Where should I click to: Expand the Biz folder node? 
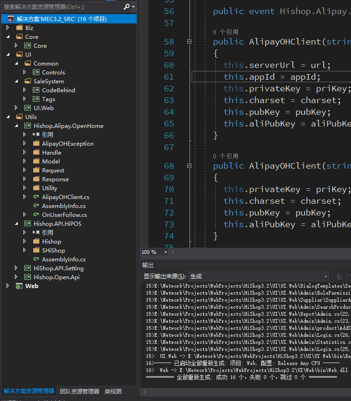pyautogui.click(x=8, y=28)
